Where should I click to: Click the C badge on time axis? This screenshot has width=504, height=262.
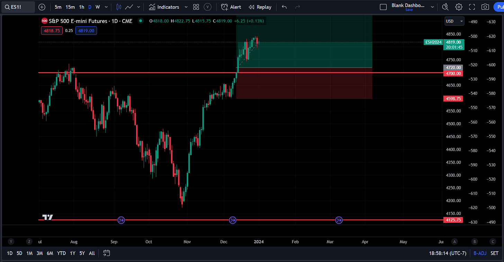493,242
